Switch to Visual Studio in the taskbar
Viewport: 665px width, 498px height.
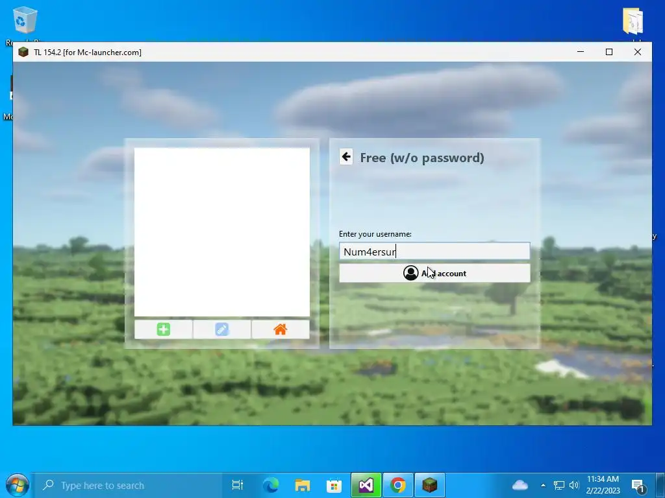[x=366, y=485]
